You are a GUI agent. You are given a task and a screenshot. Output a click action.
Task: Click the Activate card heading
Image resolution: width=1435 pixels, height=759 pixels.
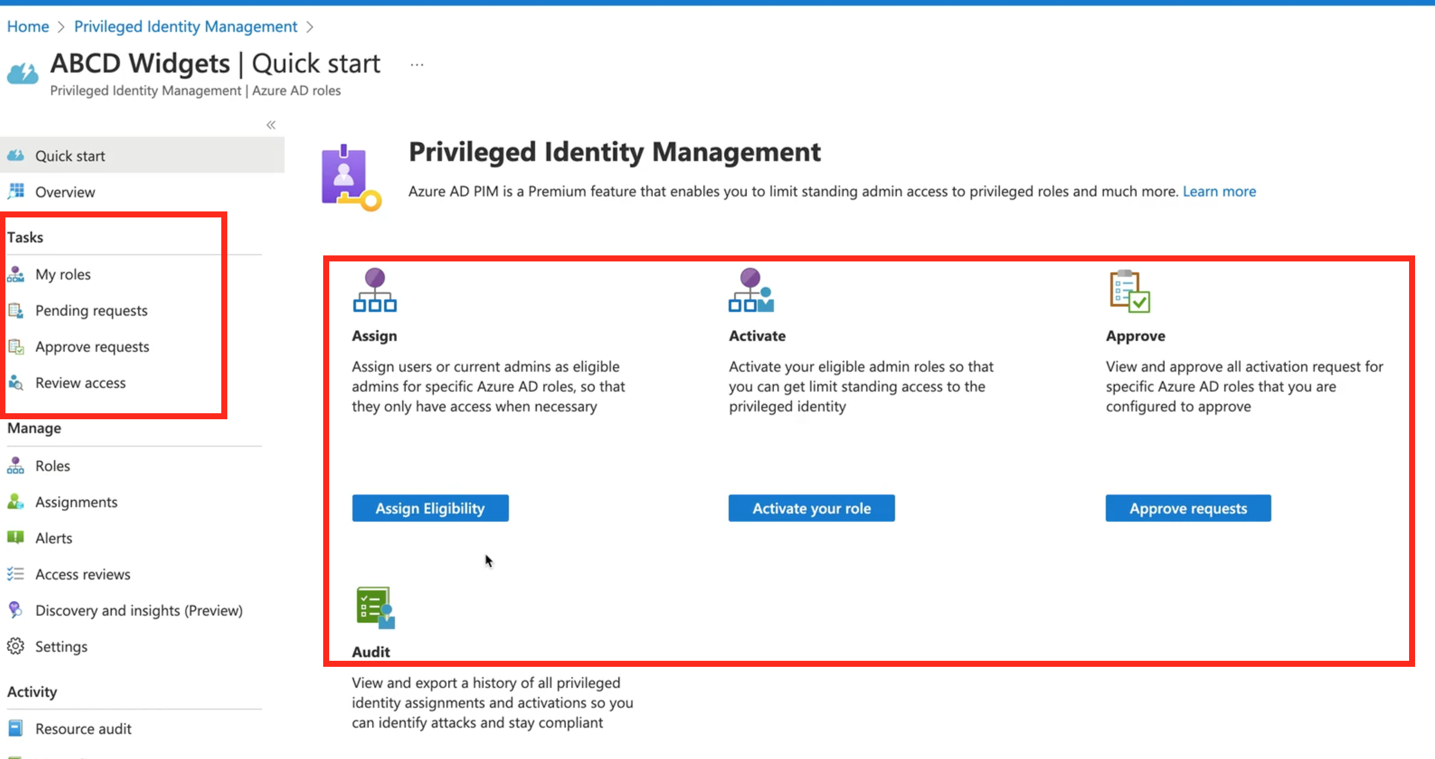point(757,336)
